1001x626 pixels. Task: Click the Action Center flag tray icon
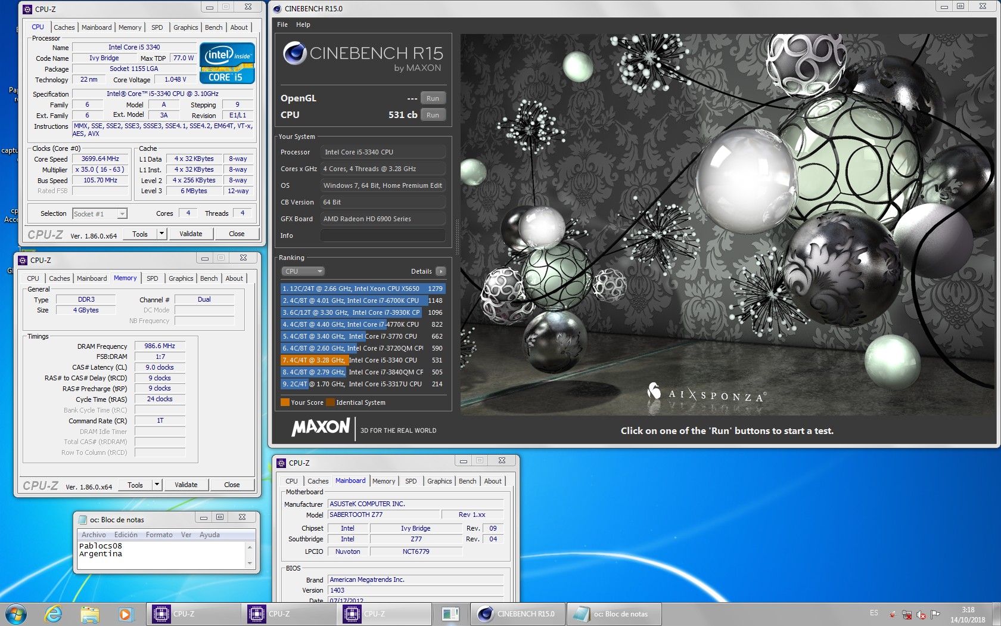[935, 614]
